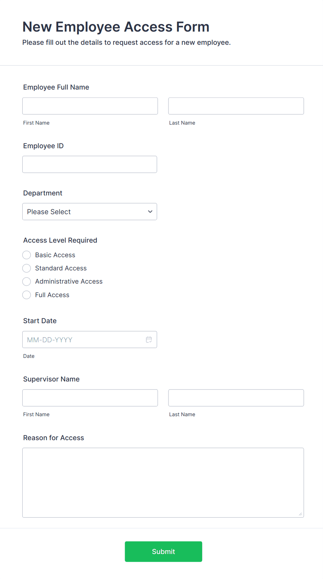Focus the Employee ID input
This screenshot has height=579, width=323.
pos(90,164)
